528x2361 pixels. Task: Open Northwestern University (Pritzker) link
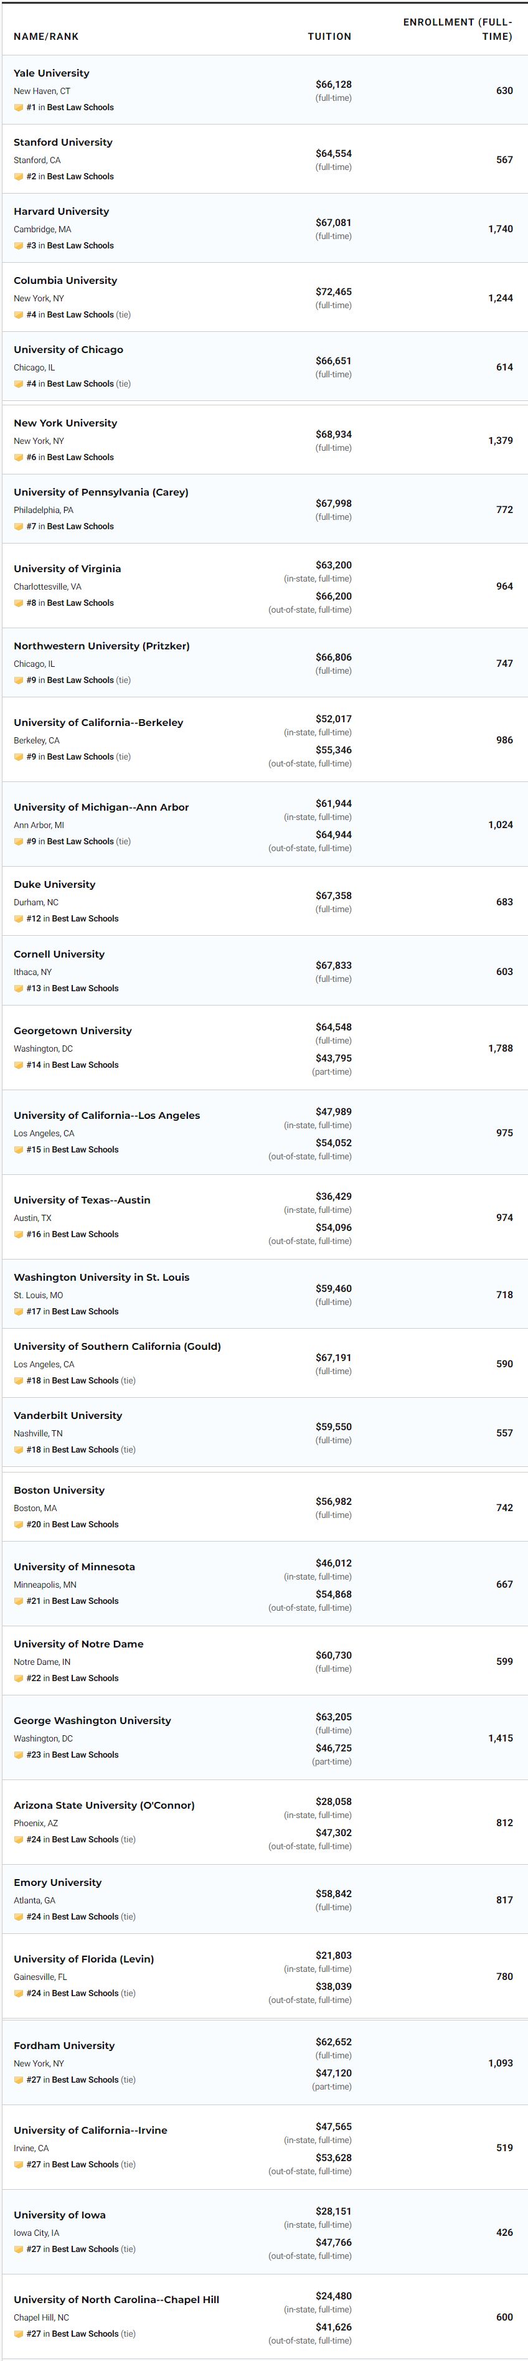(x=101, y=645)
